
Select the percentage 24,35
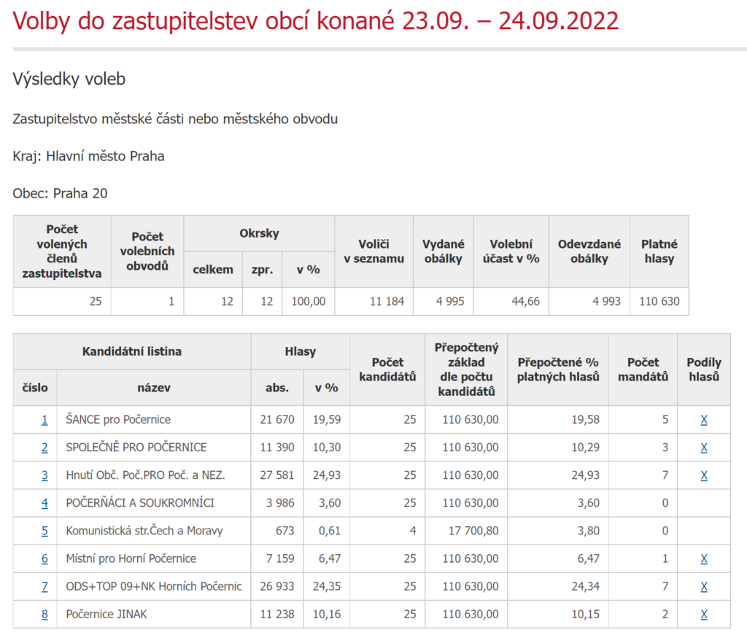tap(327, 586)
